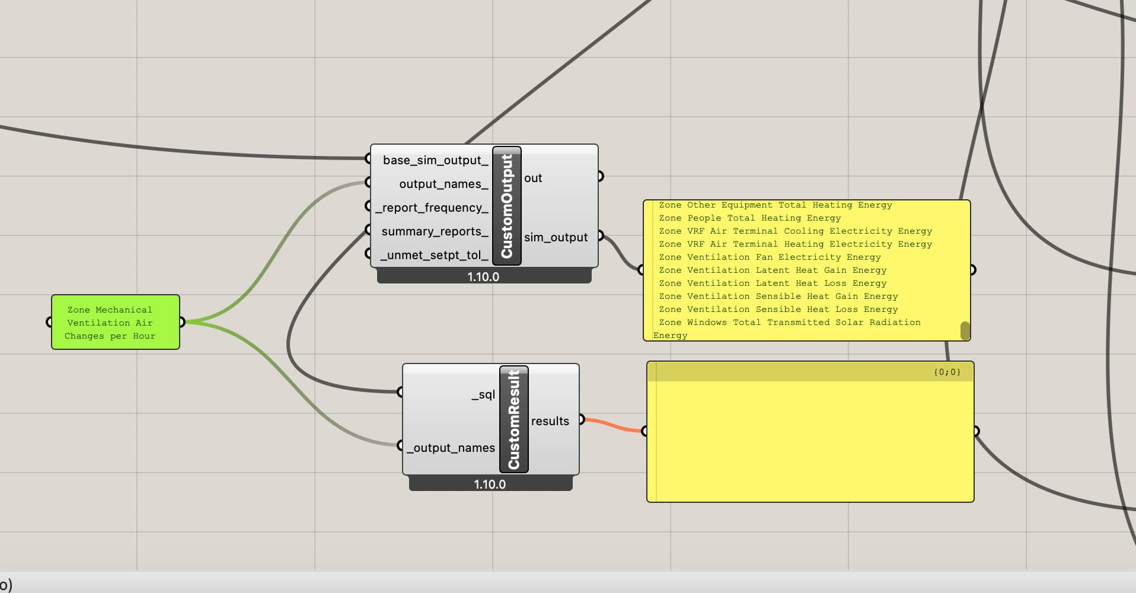
Task: Click the _sql input on CustomResult
Action: click(x=483, y=394)
